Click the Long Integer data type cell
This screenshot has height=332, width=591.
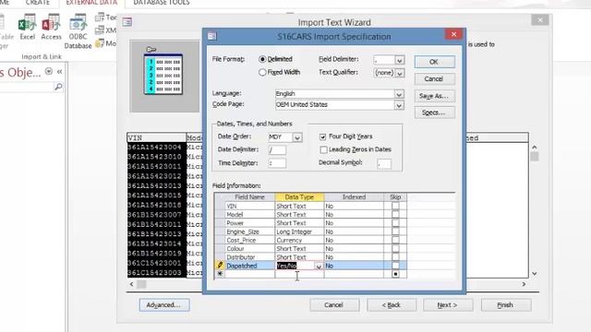tap(299, 231)
